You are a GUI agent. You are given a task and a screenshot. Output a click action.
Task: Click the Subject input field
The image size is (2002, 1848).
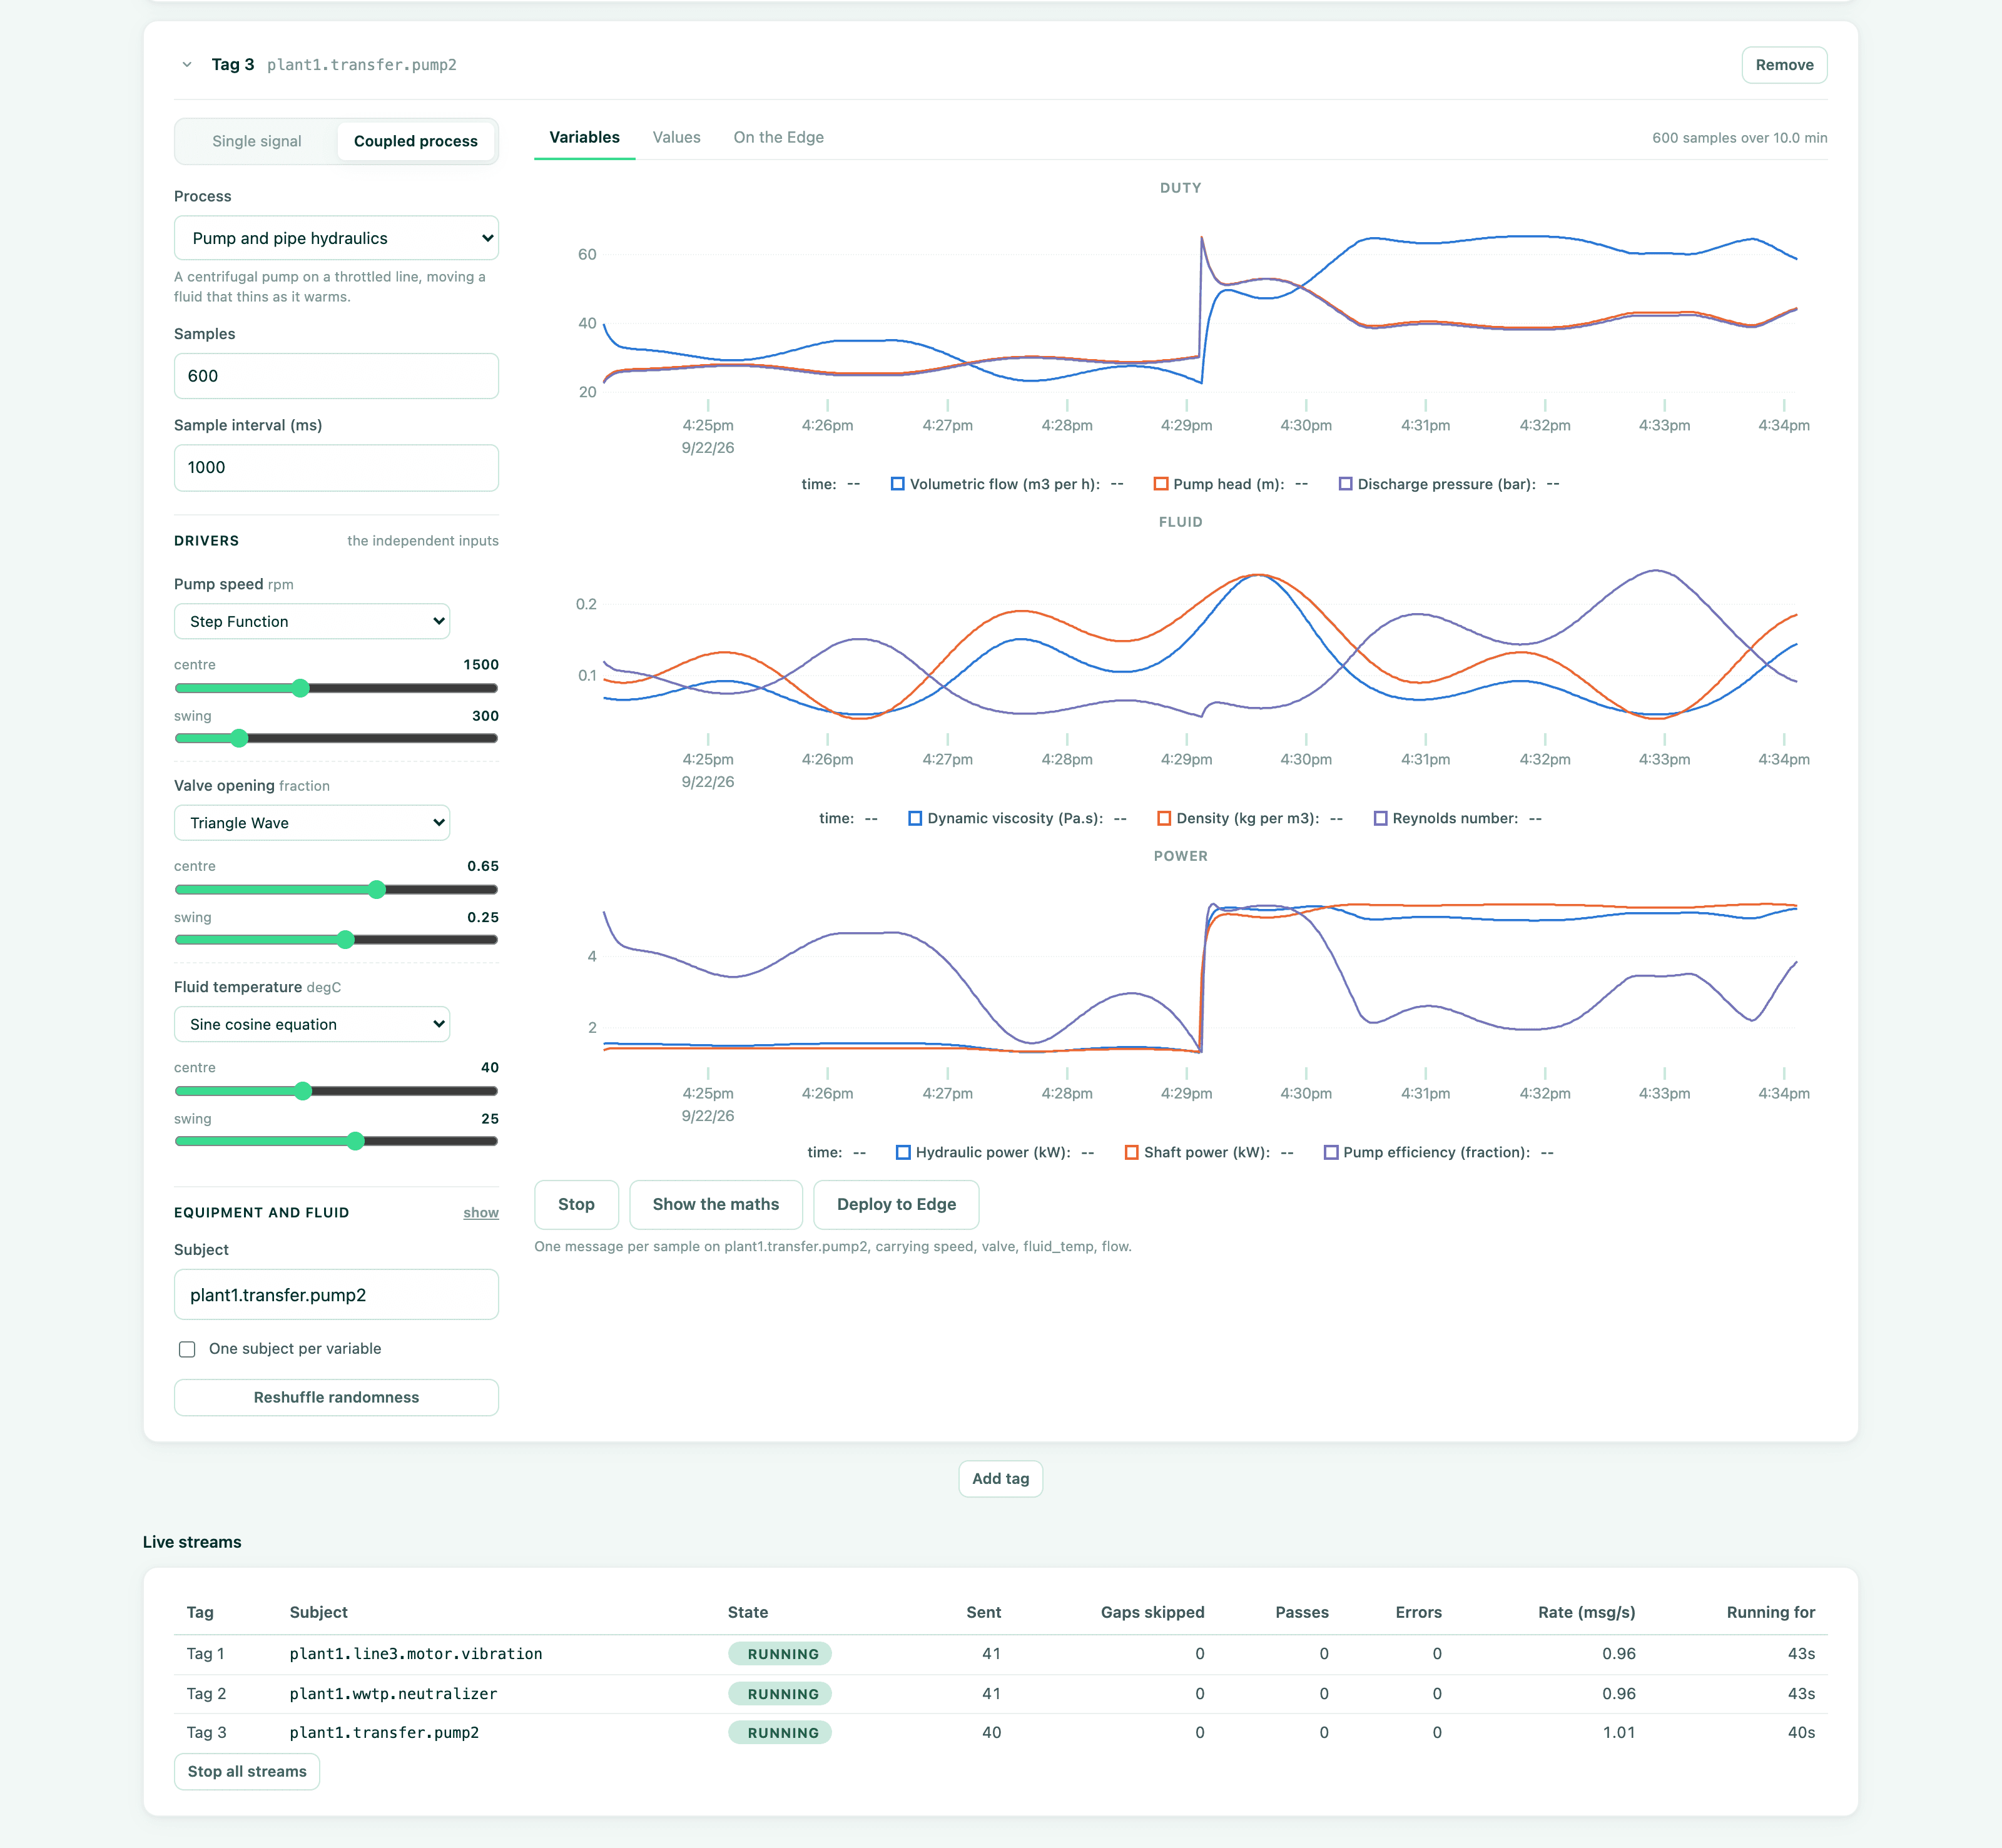point(336,1295)
